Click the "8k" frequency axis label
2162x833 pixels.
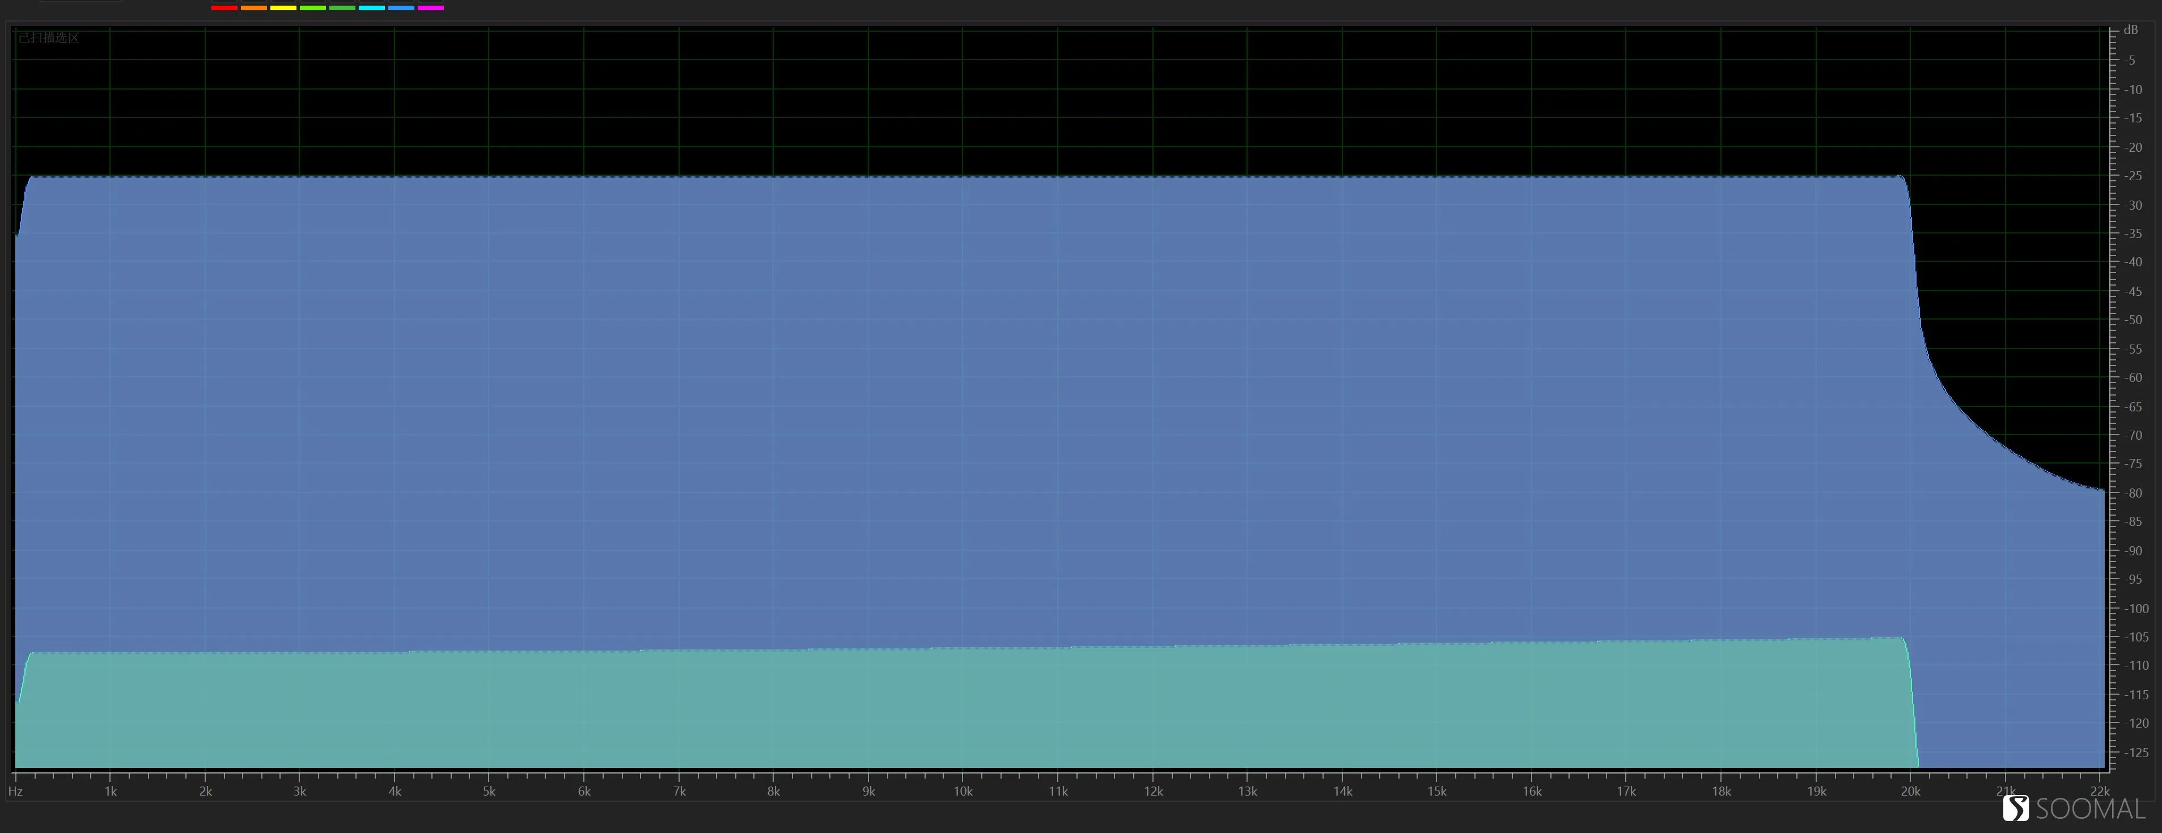tap(774, 791)
